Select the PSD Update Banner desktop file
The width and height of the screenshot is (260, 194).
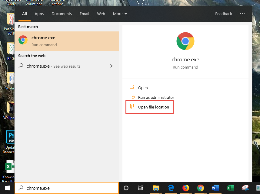point(10,142)
